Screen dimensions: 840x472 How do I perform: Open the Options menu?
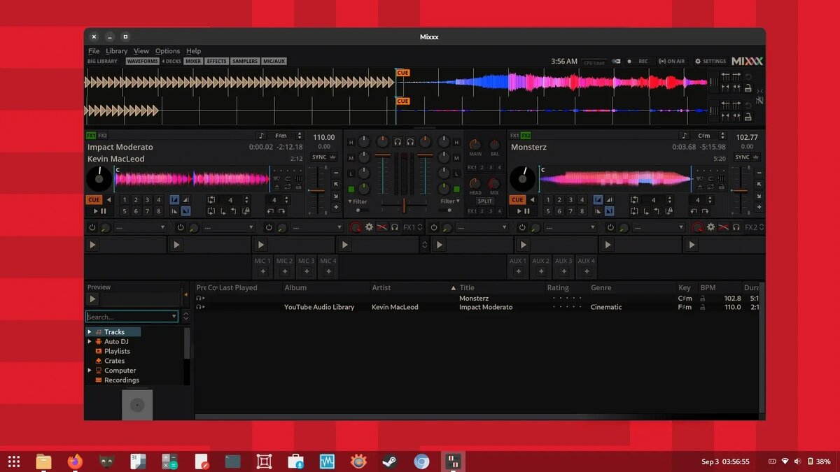[x=167, y=50]
